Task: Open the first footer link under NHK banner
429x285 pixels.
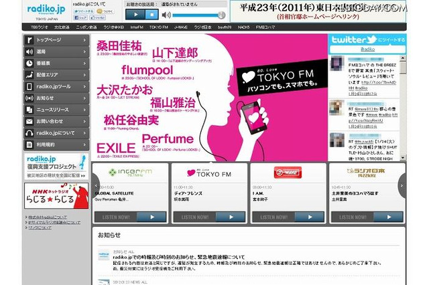Action: pyautogui.click(x=48, y=217)
